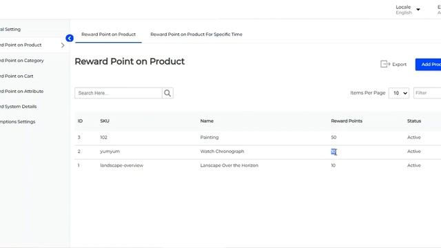Click the Items Per Page label
Screen dimensions: 441x248
(367, 93)
